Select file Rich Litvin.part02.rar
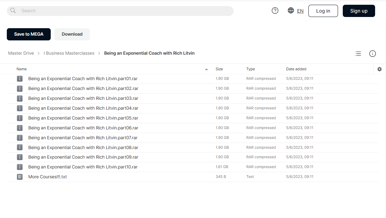Image resolution: width=386 pixels, height=218 pixels. (83, 88)
